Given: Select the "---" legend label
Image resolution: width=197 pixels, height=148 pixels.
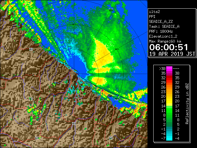Looking at the screenshot, I should click(176, 69).
